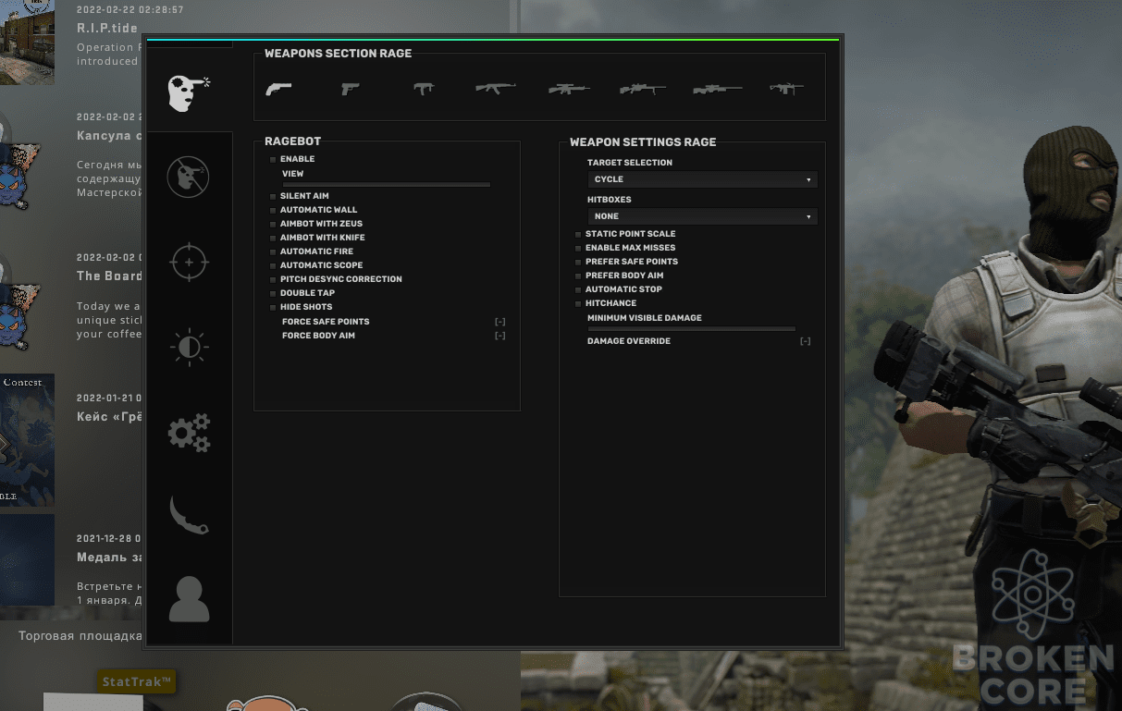Select the SMG weapon icon

(x=424, y=89)
